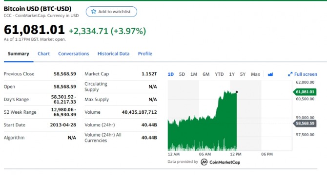Switch the chart to the 6M range
Viewport: 327px width, 175px height.
tap(206, 74)
